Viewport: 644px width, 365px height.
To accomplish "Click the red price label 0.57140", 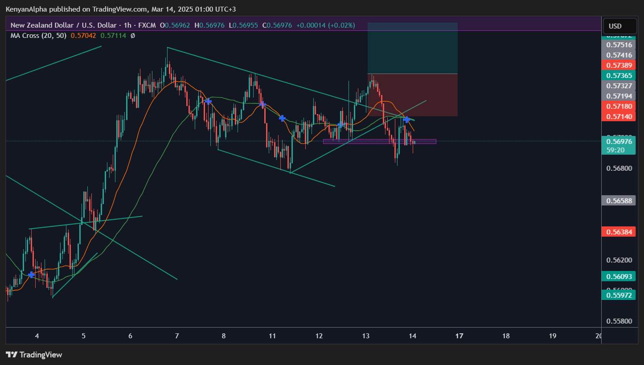I will tap(619, 116).
